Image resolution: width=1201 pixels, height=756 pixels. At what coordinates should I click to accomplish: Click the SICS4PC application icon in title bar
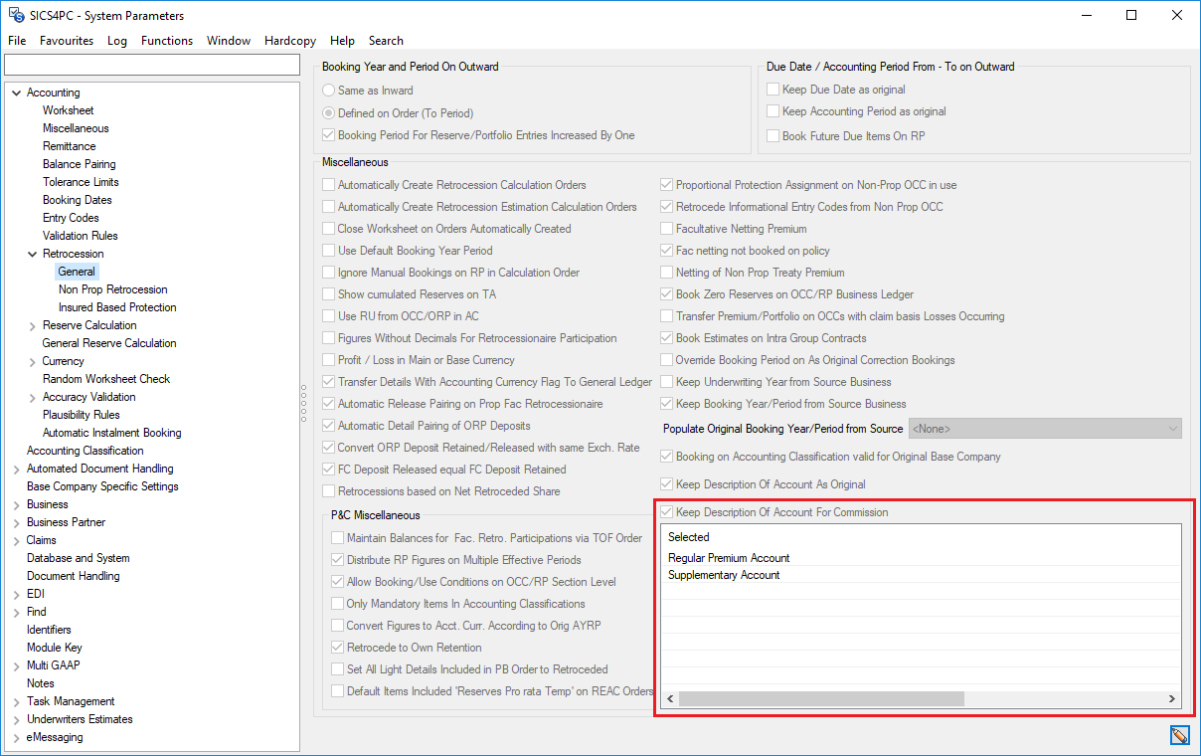tap(16, 15)
